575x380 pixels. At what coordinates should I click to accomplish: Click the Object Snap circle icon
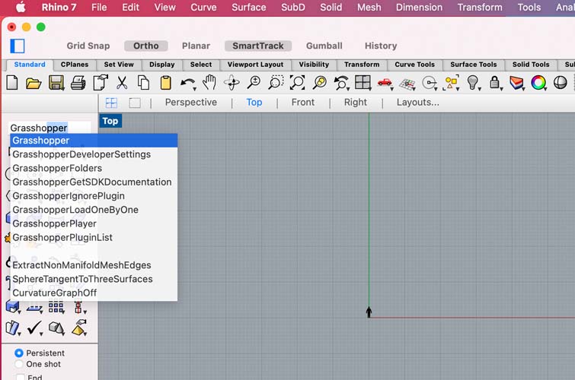pyautogui.click(x=429, y=83)
